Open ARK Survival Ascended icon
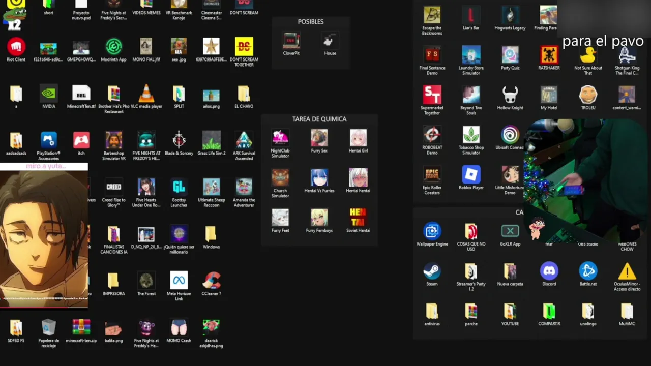Screen dimensions: 651x366 pos(244,140)
